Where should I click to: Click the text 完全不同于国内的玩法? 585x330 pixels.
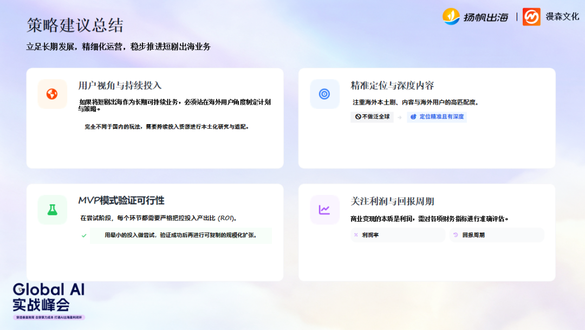[x=112, y=127]
